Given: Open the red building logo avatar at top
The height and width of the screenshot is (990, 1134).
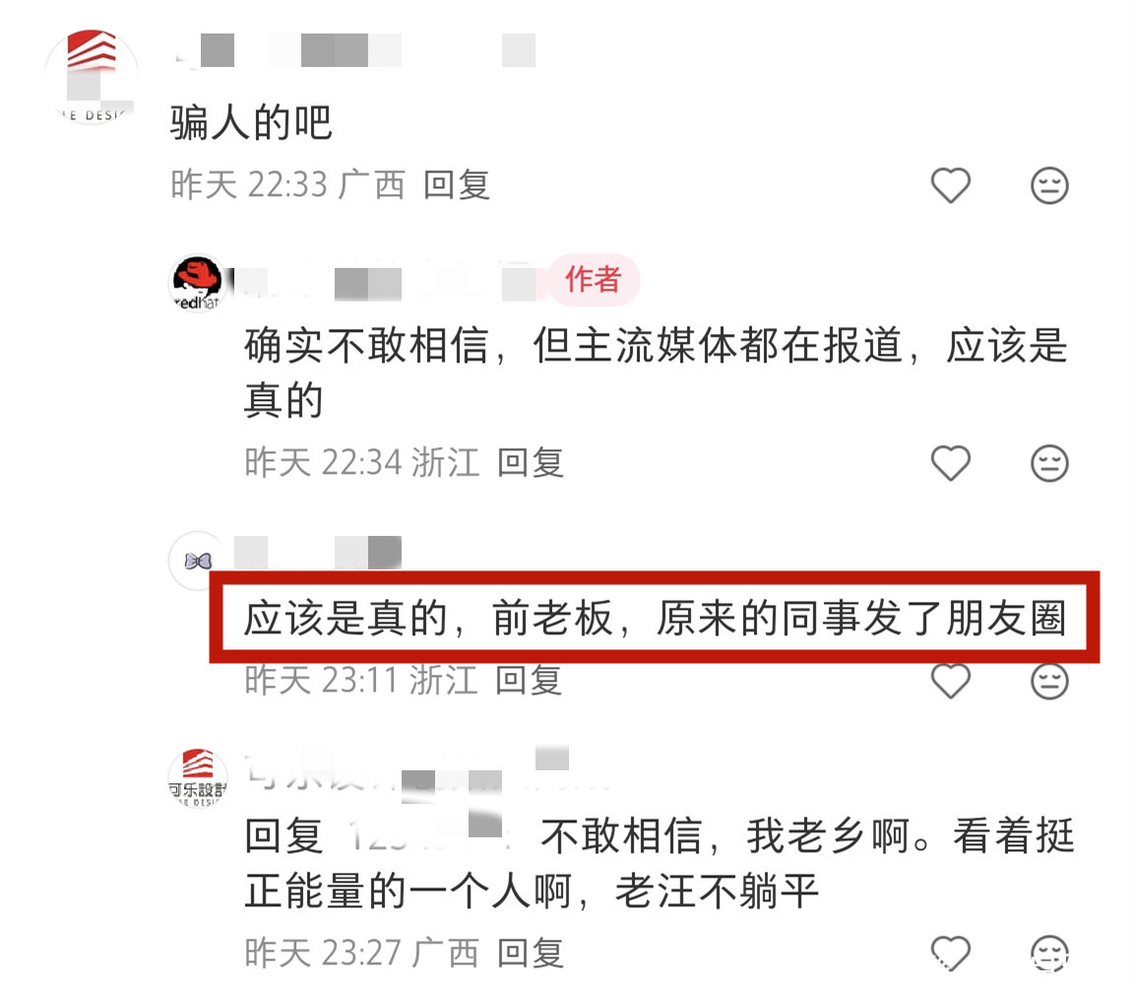Looking at the screenshot, I should pyautogui.click(x=92, y=77).
